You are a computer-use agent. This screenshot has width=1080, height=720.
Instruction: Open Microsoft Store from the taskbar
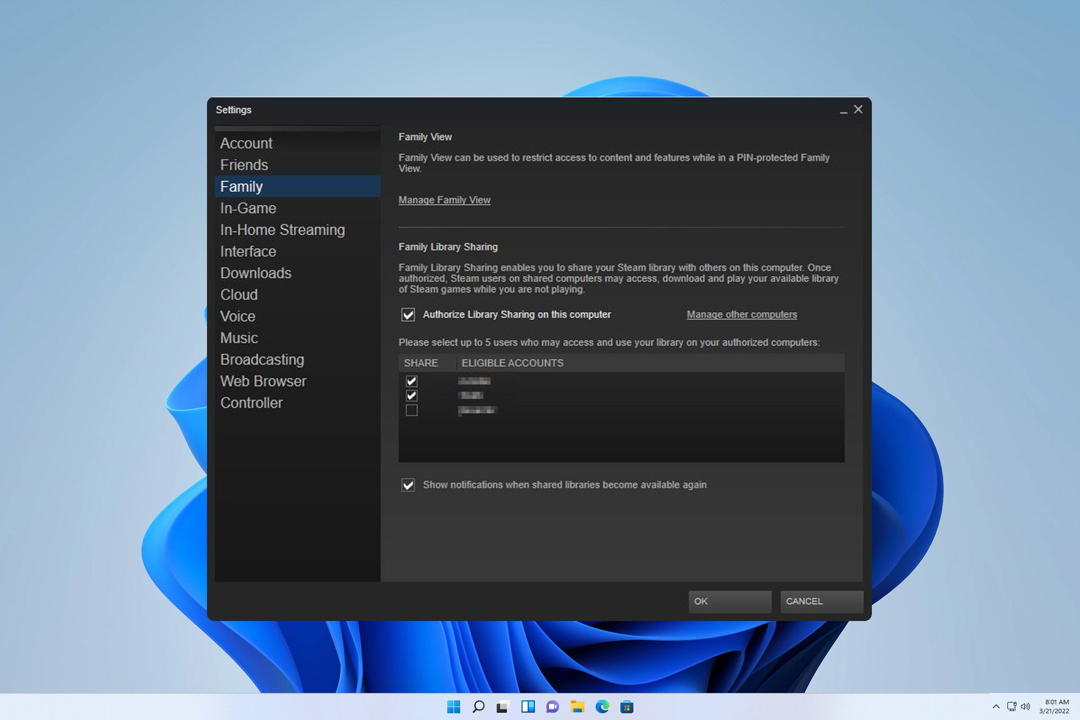627,706
